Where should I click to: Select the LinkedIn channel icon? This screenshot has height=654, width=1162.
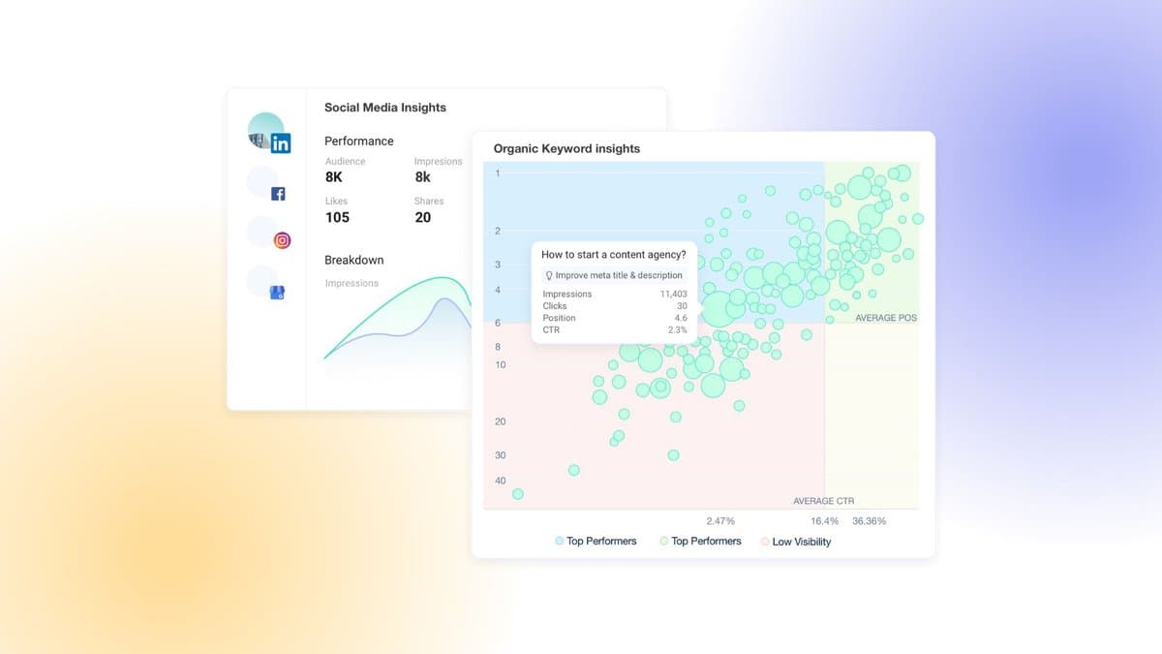coord(281,142)
